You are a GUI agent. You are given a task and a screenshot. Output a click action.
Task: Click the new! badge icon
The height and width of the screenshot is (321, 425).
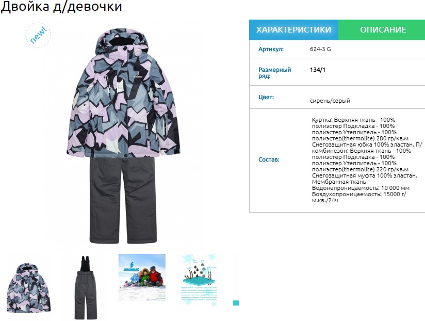click(38, 35)
